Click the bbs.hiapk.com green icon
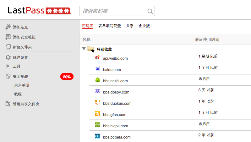251x142 pixels. (97, 125)
